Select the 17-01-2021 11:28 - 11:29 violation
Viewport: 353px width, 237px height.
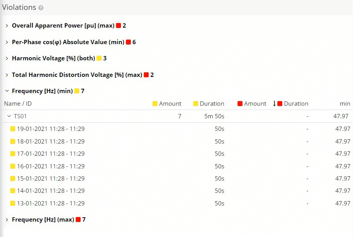51,154
